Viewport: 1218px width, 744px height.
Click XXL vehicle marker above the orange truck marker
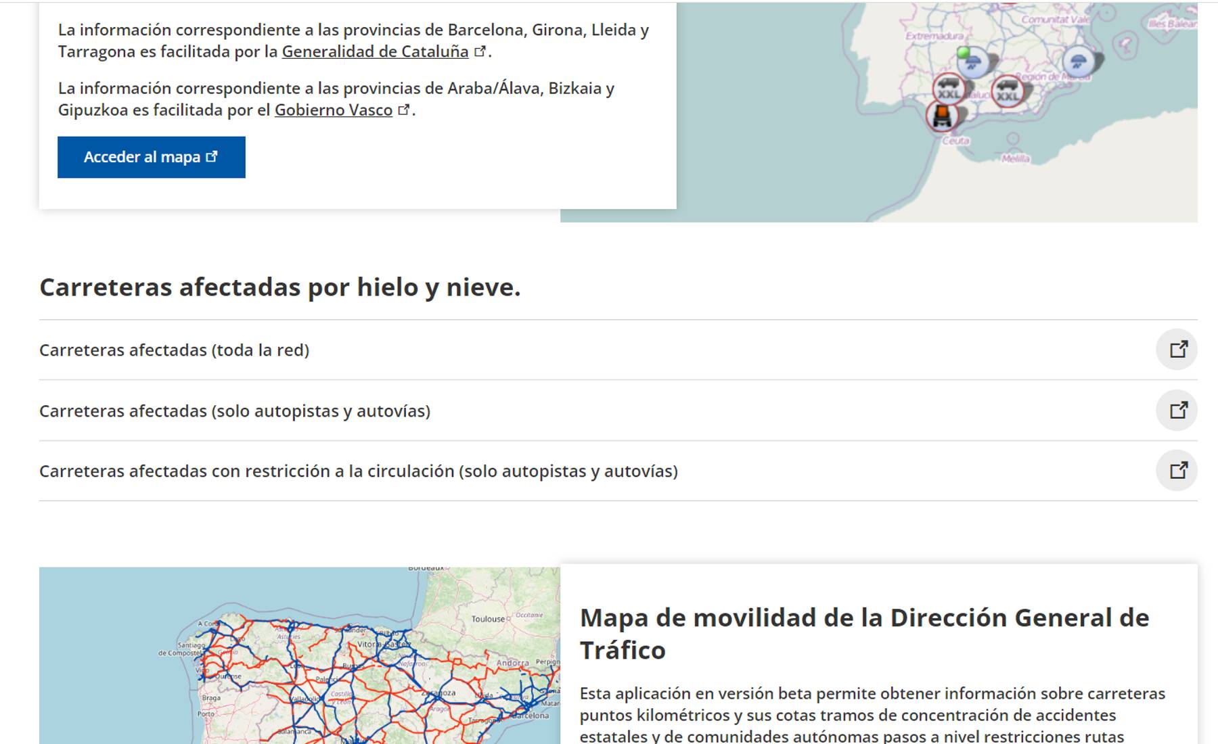tap(949, 89)
